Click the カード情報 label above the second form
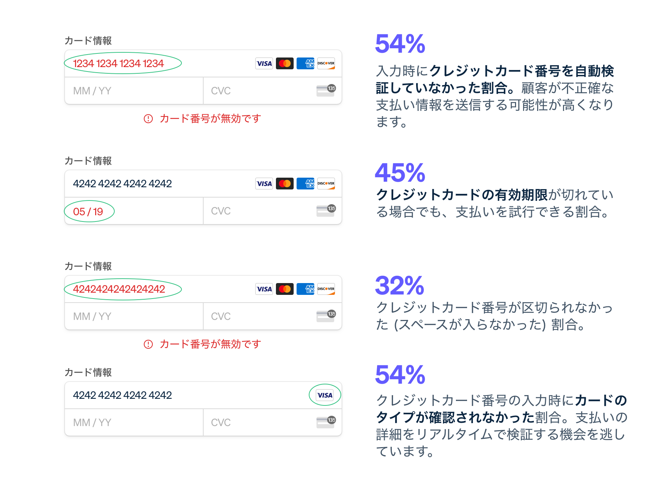Viewport: 664px width, 488px height. click(x=88, y=161)
